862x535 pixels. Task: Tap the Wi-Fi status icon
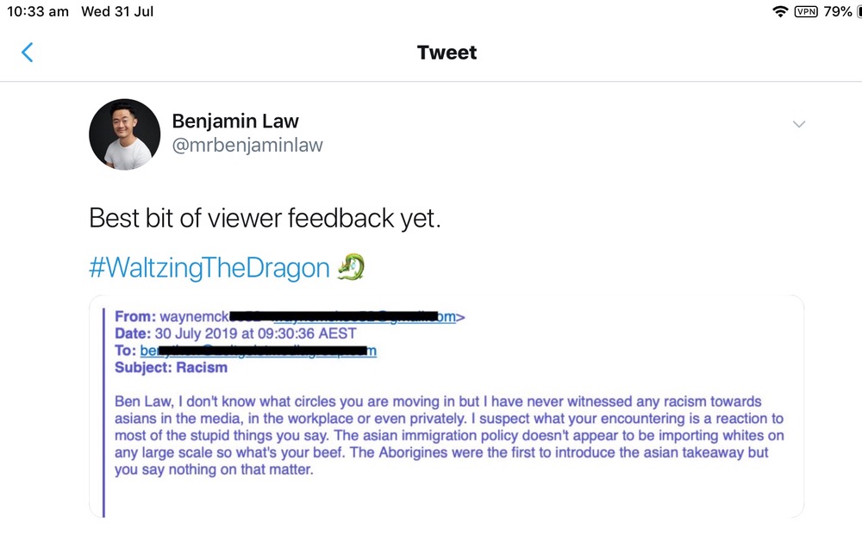780,12
